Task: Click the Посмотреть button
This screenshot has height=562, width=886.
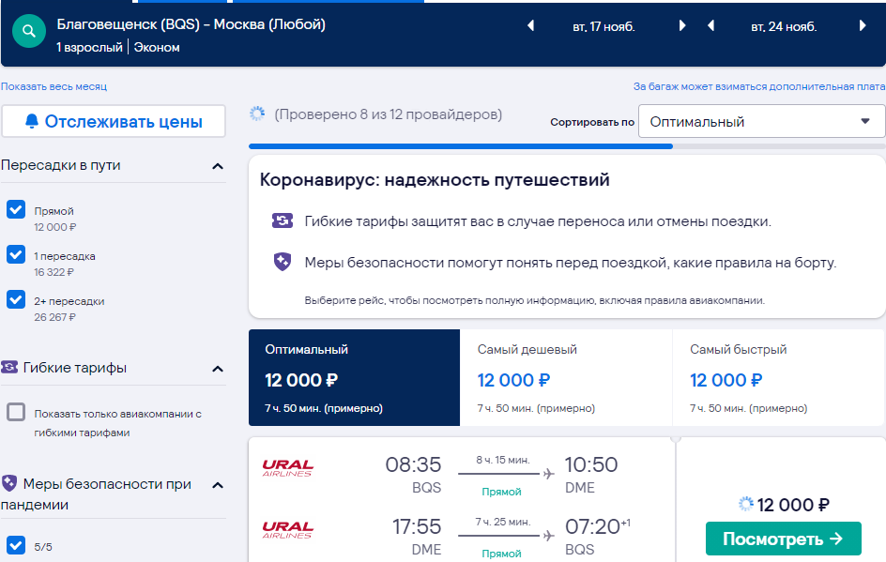Action: coord(783,539)
